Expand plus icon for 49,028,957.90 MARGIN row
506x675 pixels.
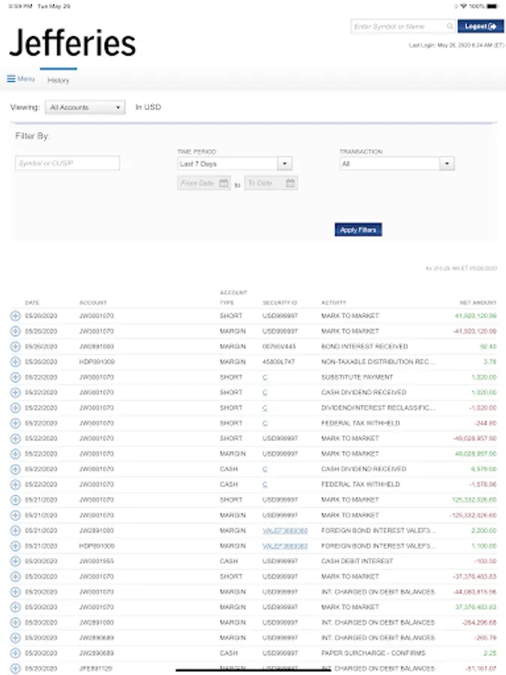coord(15,454)
